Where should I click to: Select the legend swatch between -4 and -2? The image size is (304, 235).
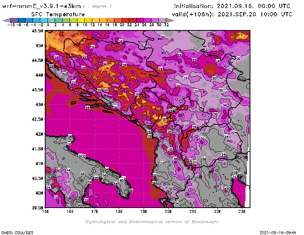pyautogui.click(x=36, y=20)
